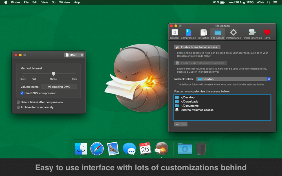Launch Keka from the Dock
The image size is (282, 176).
tap(162, 149)
